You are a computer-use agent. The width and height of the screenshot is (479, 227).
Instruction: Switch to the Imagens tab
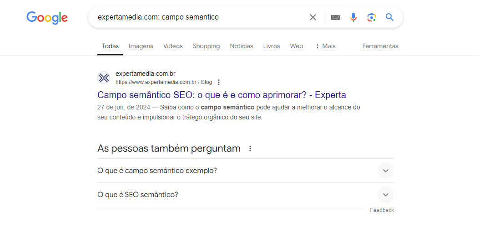coord(141,46)
